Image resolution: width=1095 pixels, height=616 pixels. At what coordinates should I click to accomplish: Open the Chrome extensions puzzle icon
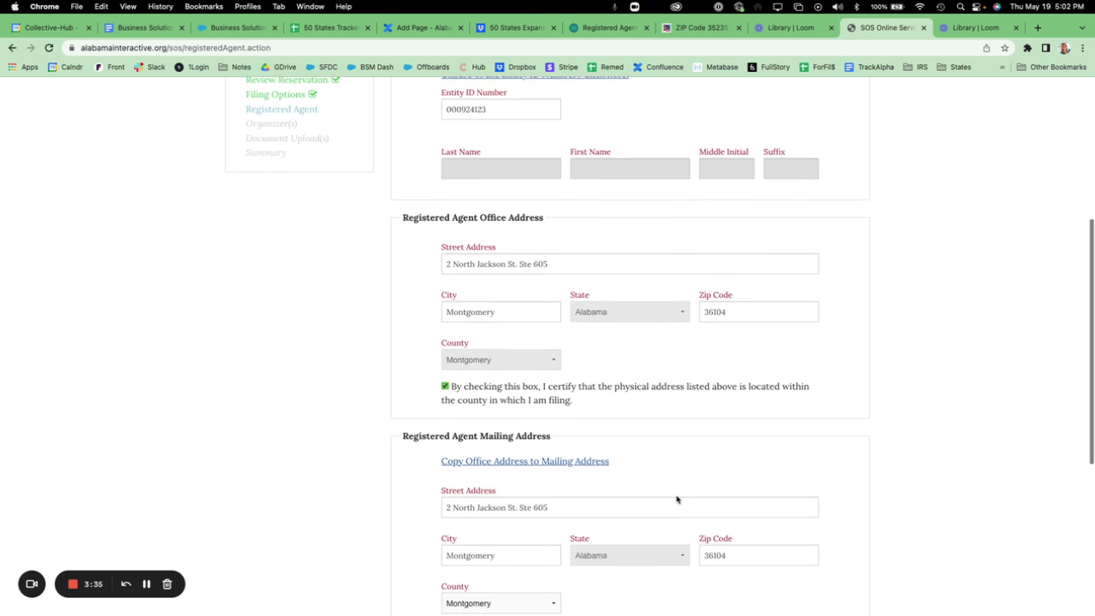point(1027,48)
